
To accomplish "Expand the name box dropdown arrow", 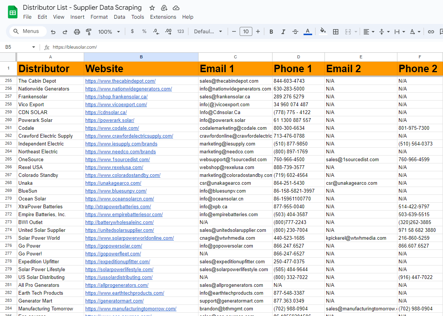I will [x=34, y=47].
